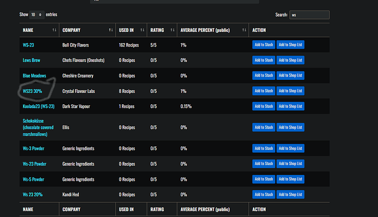Image resolution: width=378 pixels, height=217 pixels.
Task: Sort by AVERAGE PERCENT column arrows
Action: (244, 30)
